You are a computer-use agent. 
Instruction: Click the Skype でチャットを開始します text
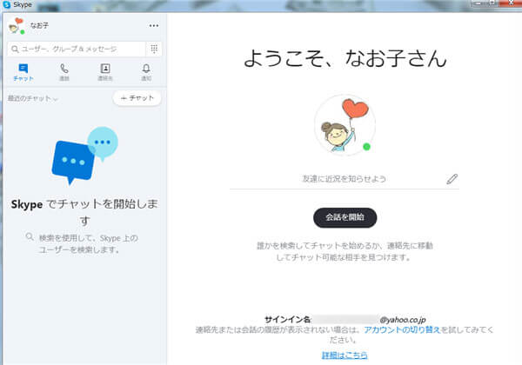coord(84,212)
